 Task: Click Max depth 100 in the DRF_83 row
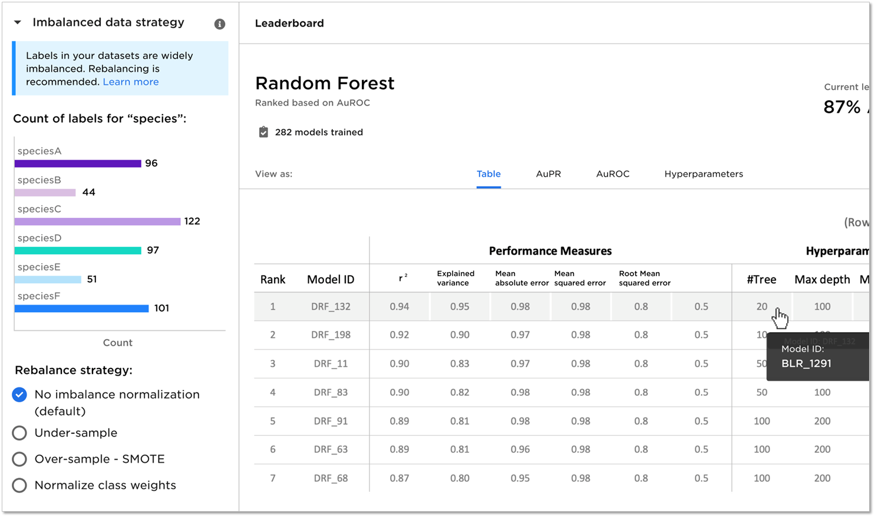point(822,393)
